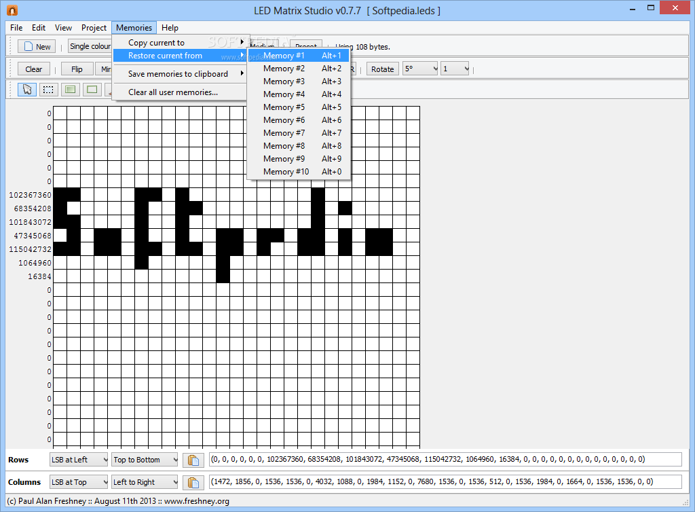The image size is (695, 512).
Task: Close the Memories menu
Action: [x=134, y=27]
